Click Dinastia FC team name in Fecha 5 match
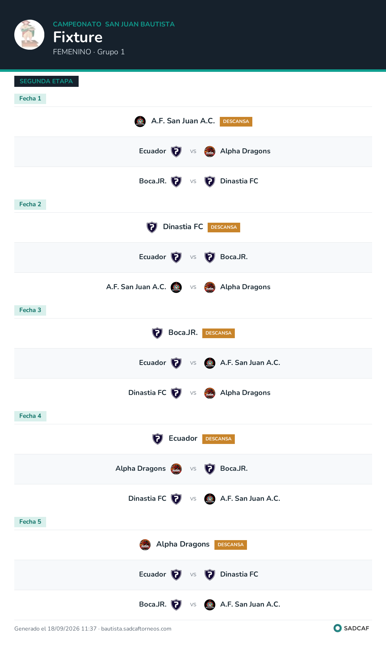 coord(239,574)
